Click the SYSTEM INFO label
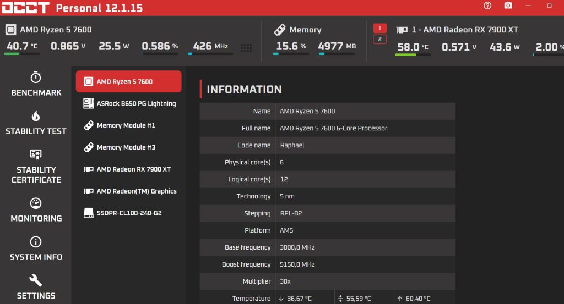 (x=36, y=257)
